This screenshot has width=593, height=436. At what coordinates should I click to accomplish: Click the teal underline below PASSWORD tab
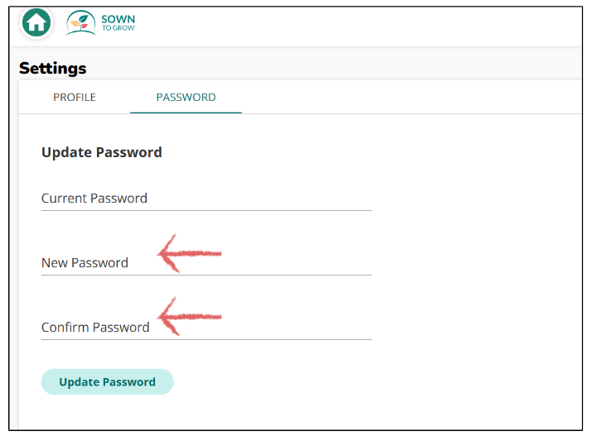(x=186, y=113)
